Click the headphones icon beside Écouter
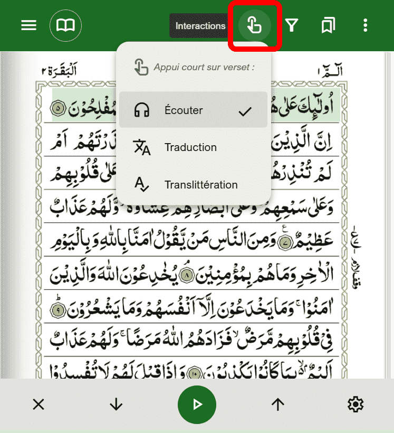This screenshot has height=433, width=394. [141, 110]
